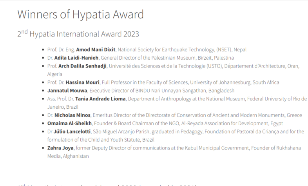Viewport: 308px width, 186px height.
Task: Click the name 'Omaima Al-Sheikh'
Action: 69,124
